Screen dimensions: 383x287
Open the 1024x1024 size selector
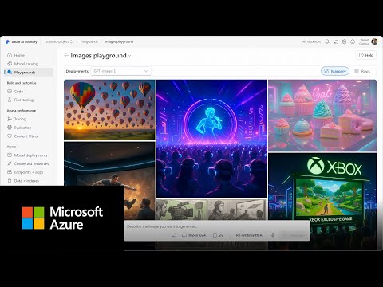194,235
